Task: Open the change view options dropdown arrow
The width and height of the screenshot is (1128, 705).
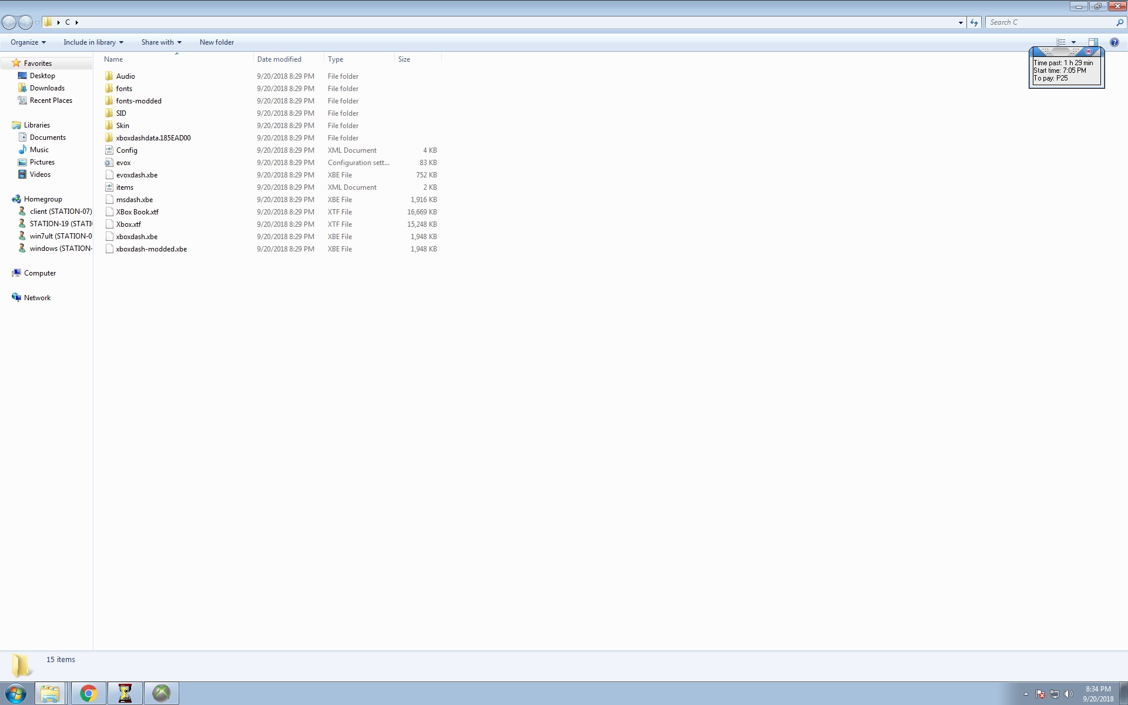Action: [x=1073, y=42]
